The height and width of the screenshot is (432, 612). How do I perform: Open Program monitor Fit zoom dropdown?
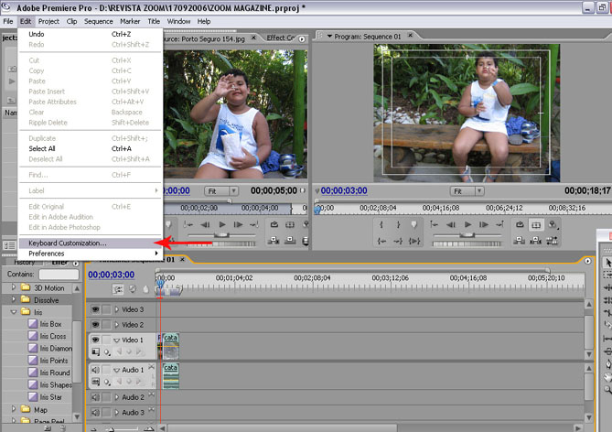point(467,191)
